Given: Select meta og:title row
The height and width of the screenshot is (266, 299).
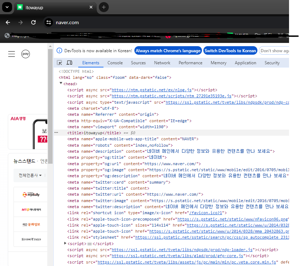Looking at the screenshot, I should 117,157.
